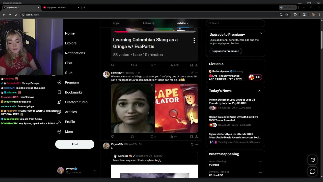Go to Explore in the sidebar
The image size is (323, 182).
pos(71,43)
